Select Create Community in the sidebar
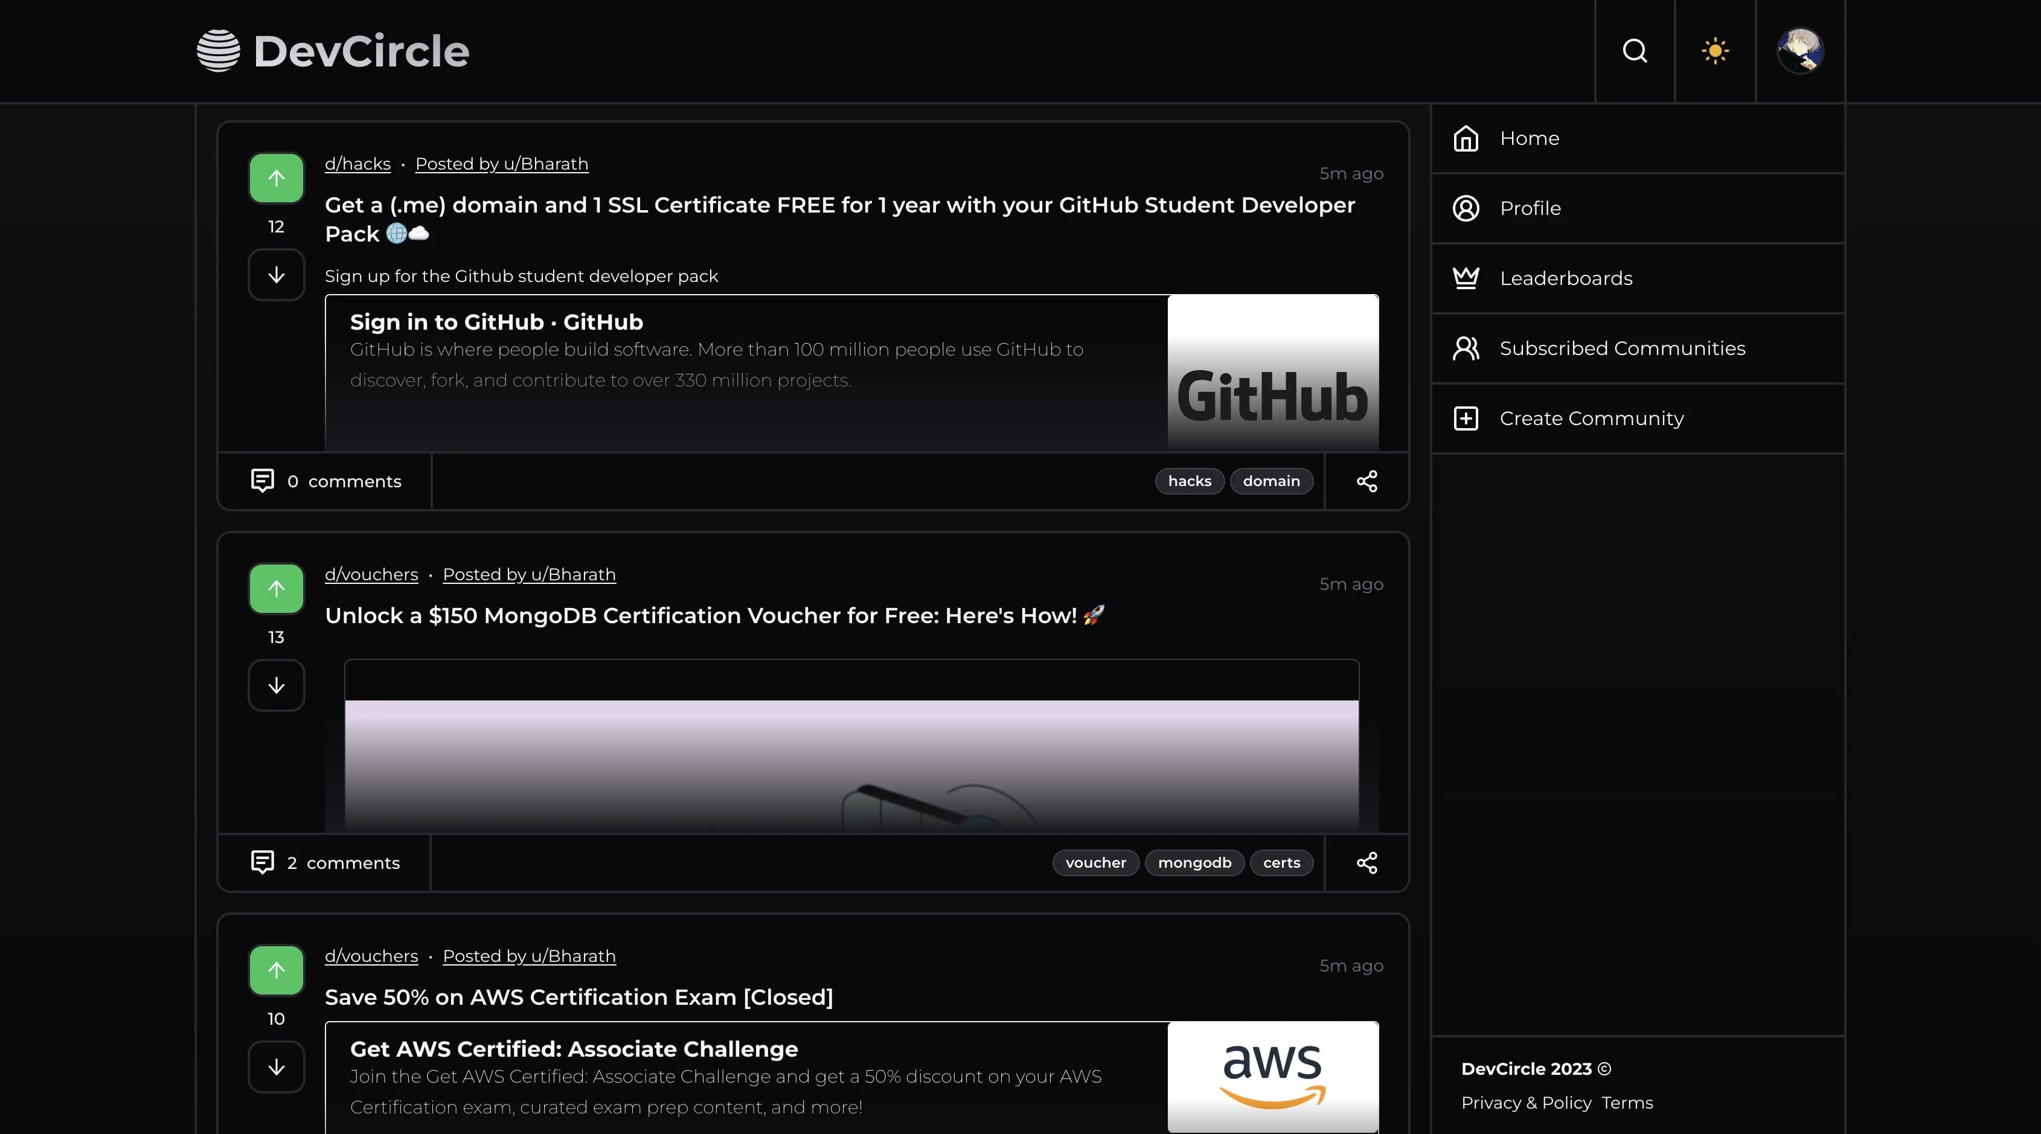This screenshot has height=1134, width=2041. [x=1638, y=418]
